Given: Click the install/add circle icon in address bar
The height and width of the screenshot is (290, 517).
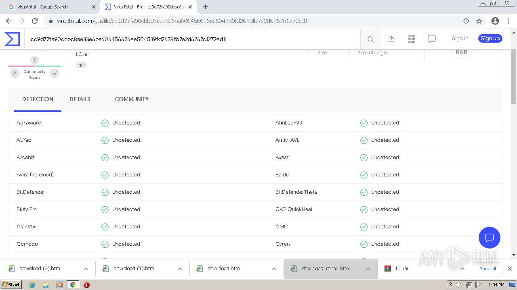Looking at the screenshot, I should point(466,21).
